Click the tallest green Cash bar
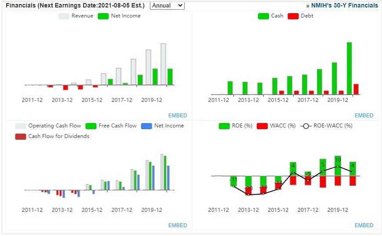Viewport: 382px width, 236px height. [x=349, y=69]
